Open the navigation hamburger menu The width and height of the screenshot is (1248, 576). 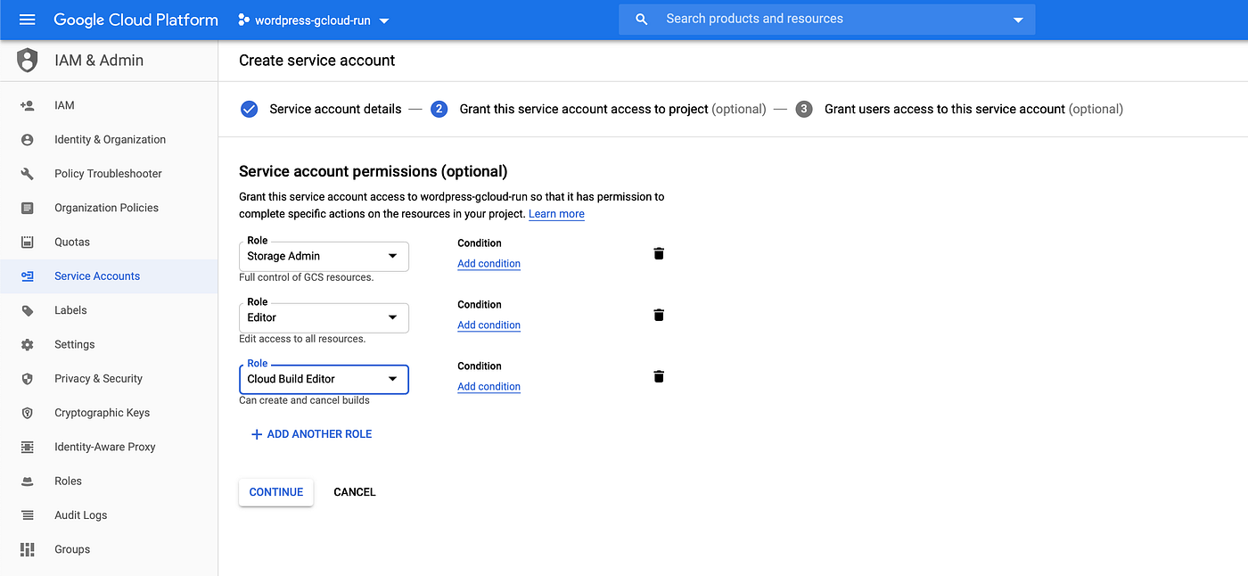tap(26, 19)
